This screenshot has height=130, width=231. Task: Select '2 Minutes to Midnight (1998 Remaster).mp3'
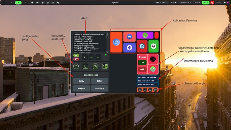click(89, 34)
